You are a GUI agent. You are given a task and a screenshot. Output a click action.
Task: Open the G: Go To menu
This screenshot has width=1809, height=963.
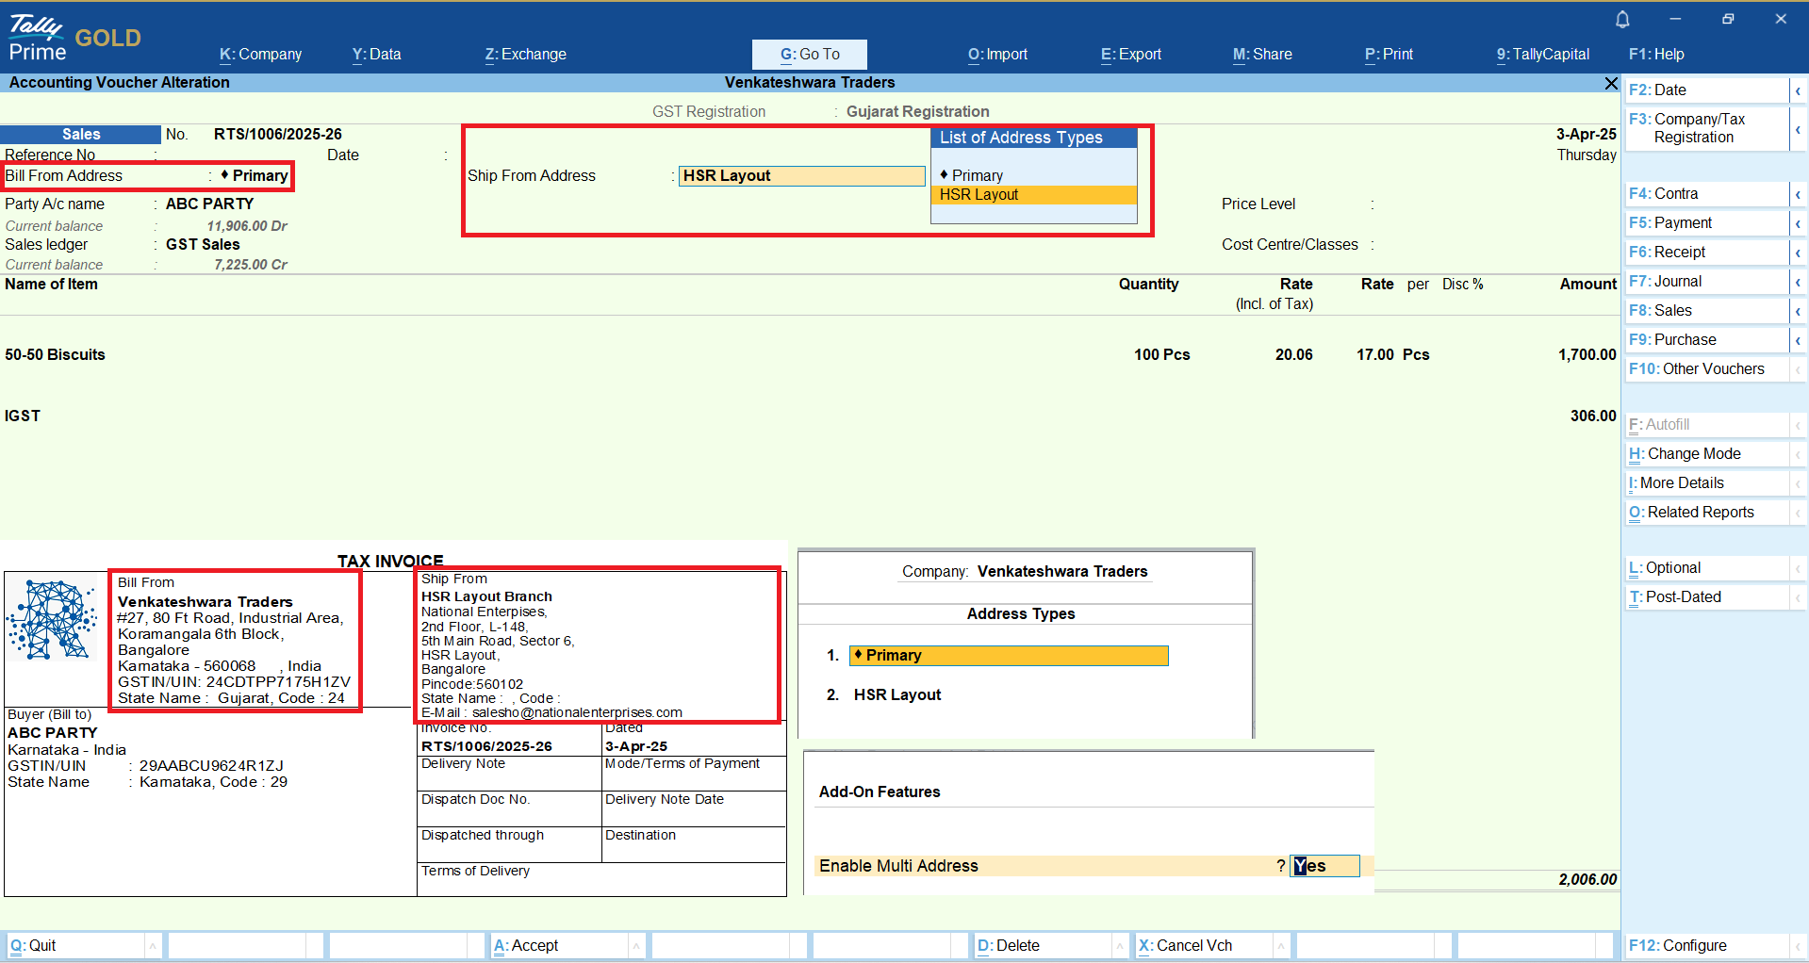[x=809, y=55]
